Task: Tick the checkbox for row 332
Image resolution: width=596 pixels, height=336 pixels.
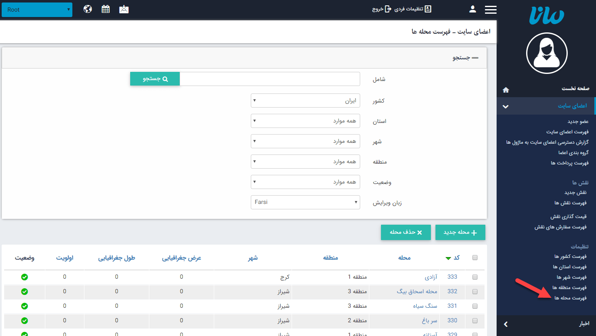Action: click(x=475, y=292)
